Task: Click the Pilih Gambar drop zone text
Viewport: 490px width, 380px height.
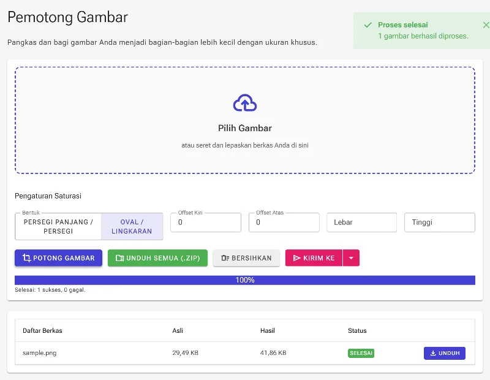Action: coord(245,128)
